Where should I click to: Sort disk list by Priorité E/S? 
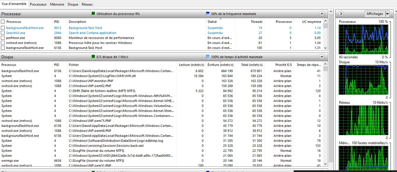pyautogui.click(x=279, y=65)
